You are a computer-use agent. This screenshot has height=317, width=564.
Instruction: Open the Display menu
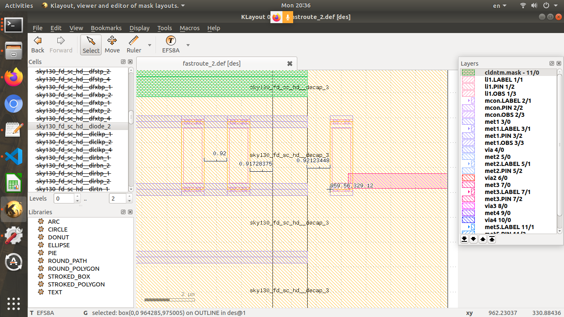coord(139,28)
